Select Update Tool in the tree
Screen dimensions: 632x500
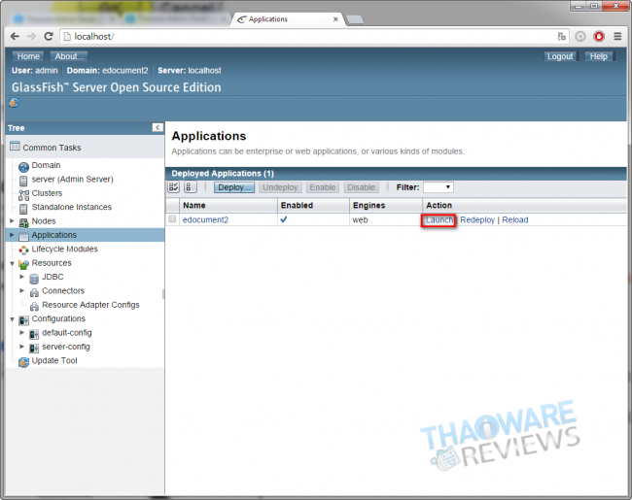click(x=54, y=361)
